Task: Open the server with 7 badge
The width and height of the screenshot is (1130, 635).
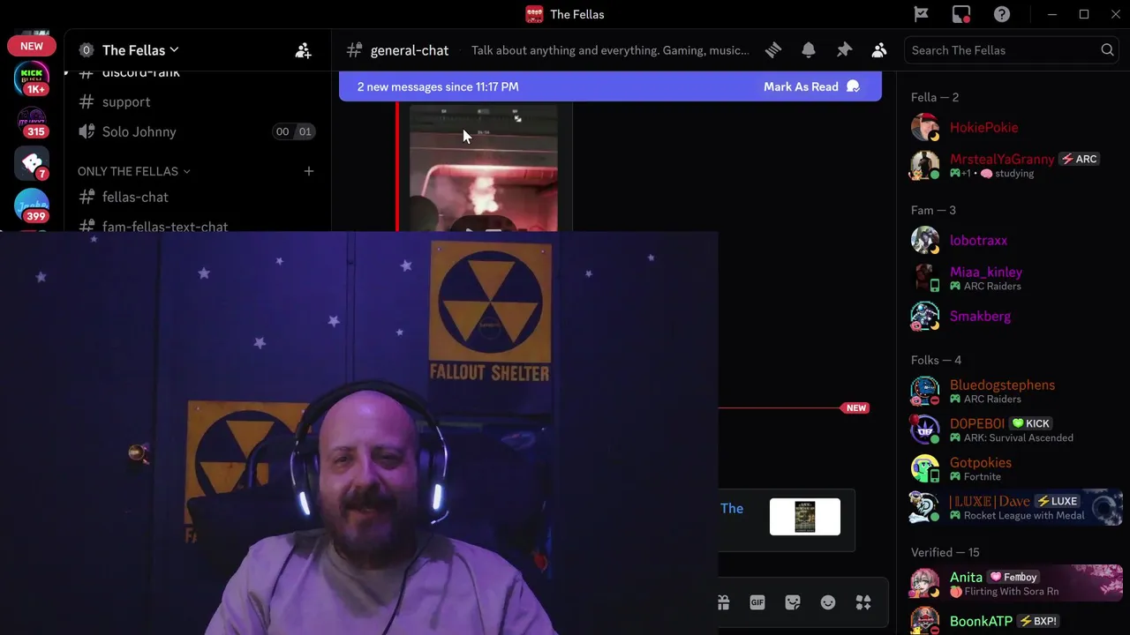Action: (x=32, y=164)
